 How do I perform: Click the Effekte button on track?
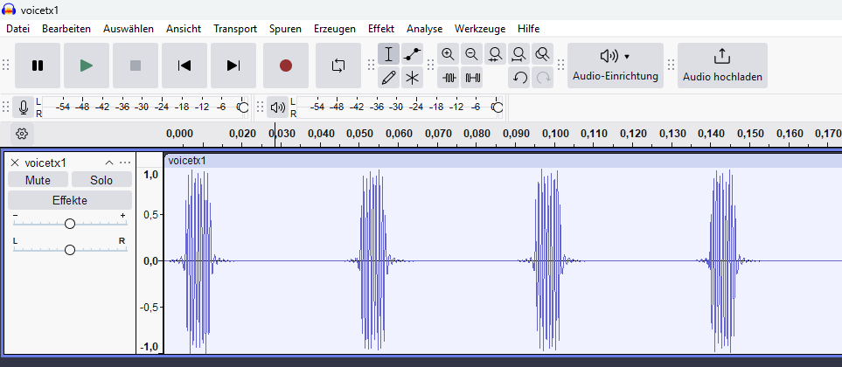pyautogui.click(x=70, y=200)
